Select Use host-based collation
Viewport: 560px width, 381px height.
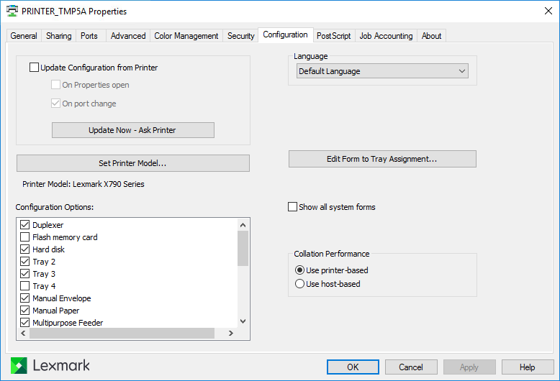pos(300,284)
